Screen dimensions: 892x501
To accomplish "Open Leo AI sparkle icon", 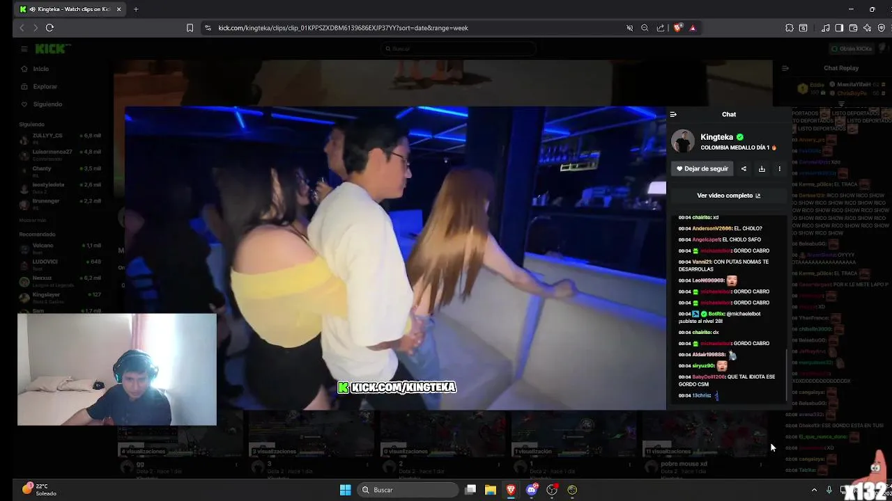I will (867, 28).
